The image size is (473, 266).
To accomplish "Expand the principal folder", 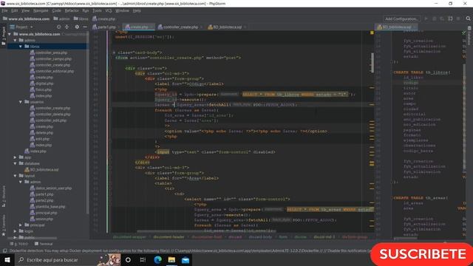I will [x=21, y=225].
